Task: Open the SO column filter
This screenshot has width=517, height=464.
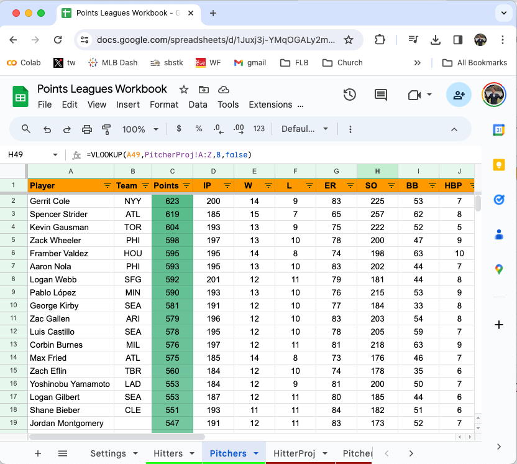Action: pyautogui.click(x=391, y=186)
